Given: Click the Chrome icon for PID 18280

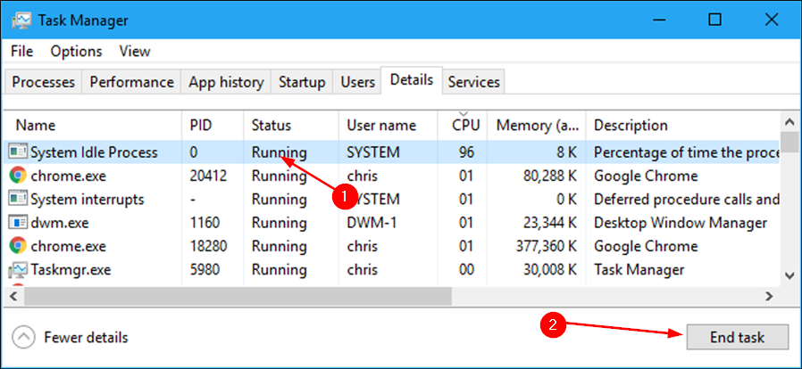Looking at the screenshot, I should click(18, 245).
